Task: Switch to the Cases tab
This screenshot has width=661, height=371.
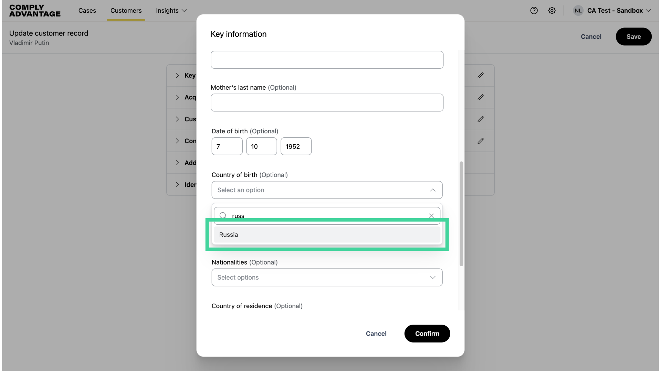Action: point(87,11)
